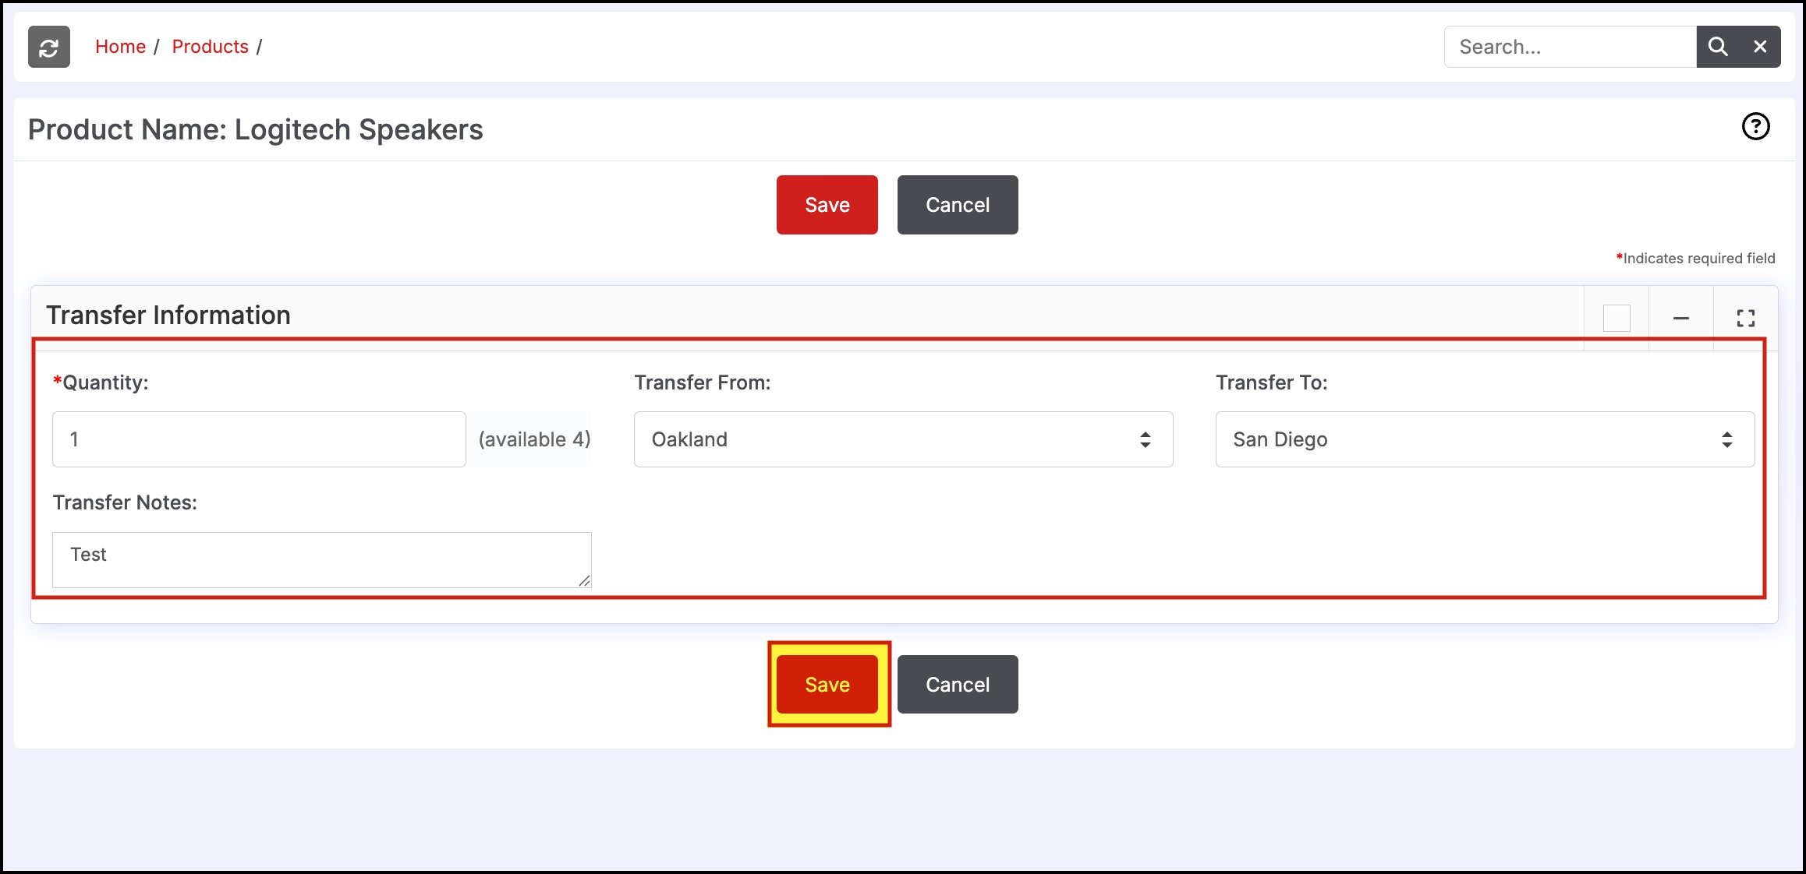
Task: Click the top Save button
Action: pyautogui.click(x=827, y=205)
